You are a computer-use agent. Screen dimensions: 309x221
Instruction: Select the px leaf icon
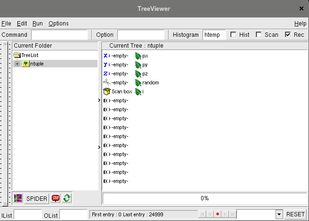click(x=138, y=56)
